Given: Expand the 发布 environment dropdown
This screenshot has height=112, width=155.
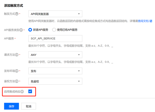Looking at the screenshot, I should (55, 71).
